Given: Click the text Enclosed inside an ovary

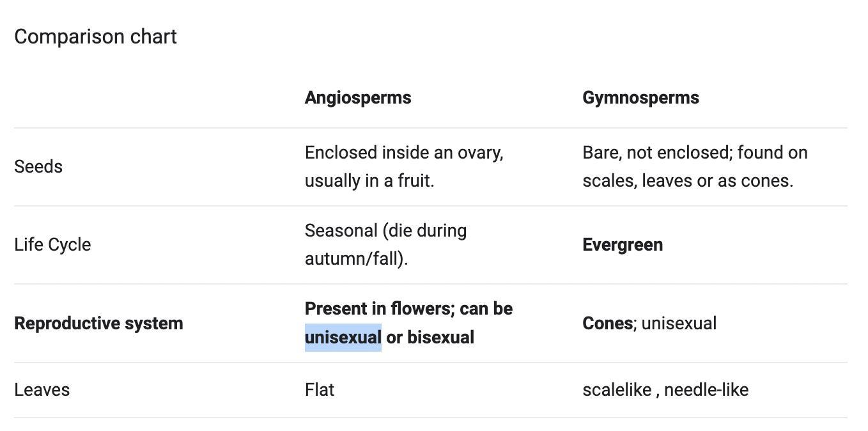Looking at the screenshot, I should click(x=404, y=152).
